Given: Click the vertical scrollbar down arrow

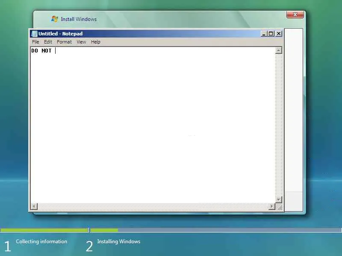Looking at the screenshot, I should tap(279, 199).
